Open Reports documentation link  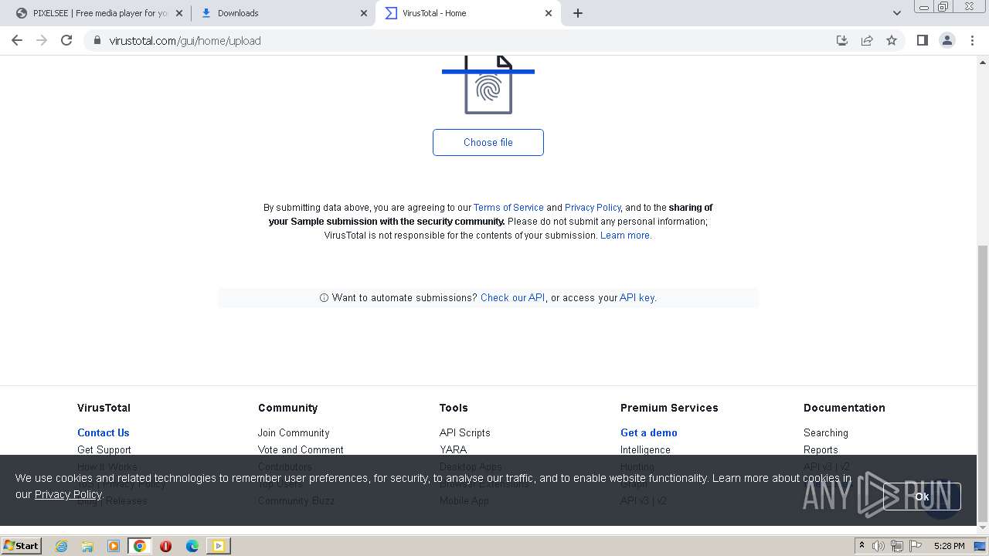tap(821, 449)
